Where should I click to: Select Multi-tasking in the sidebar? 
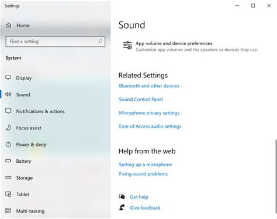click(x=30, y=211)
